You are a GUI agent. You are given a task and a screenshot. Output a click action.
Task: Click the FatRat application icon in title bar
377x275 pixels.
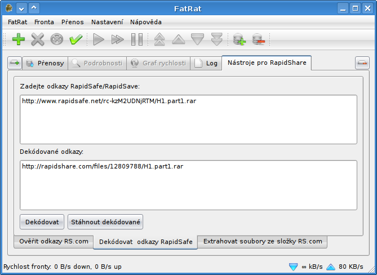pyautogui.click(x=9, y=8)
